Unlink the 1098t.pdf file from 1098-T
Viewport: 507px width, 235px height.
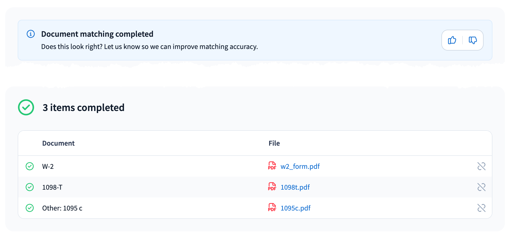[481, 187]
